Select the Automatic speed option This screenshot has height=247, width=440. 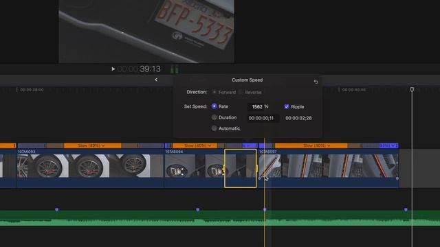click(x=214, y=128)
